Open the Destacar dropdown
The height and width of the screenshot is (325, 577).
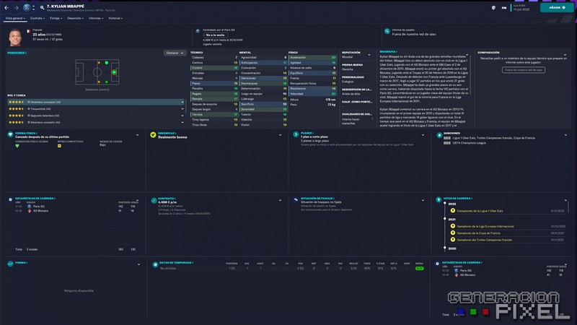tap(175, 53)
